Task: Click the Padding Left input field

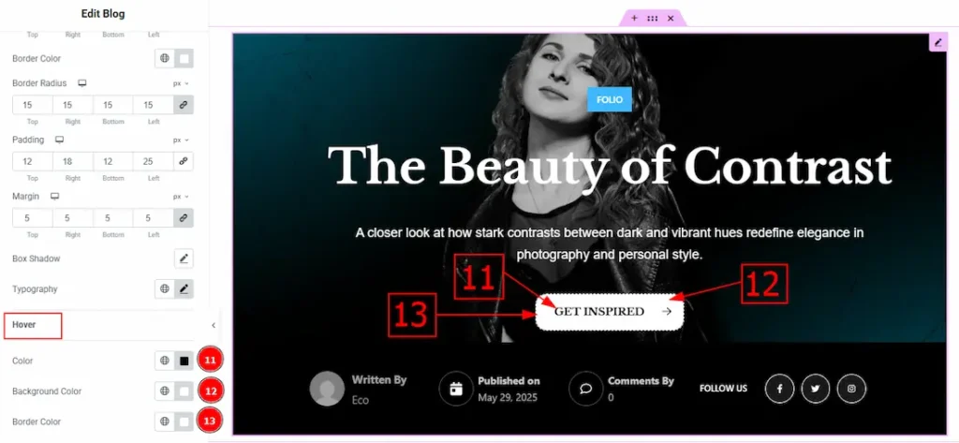Action: [153, 161]
